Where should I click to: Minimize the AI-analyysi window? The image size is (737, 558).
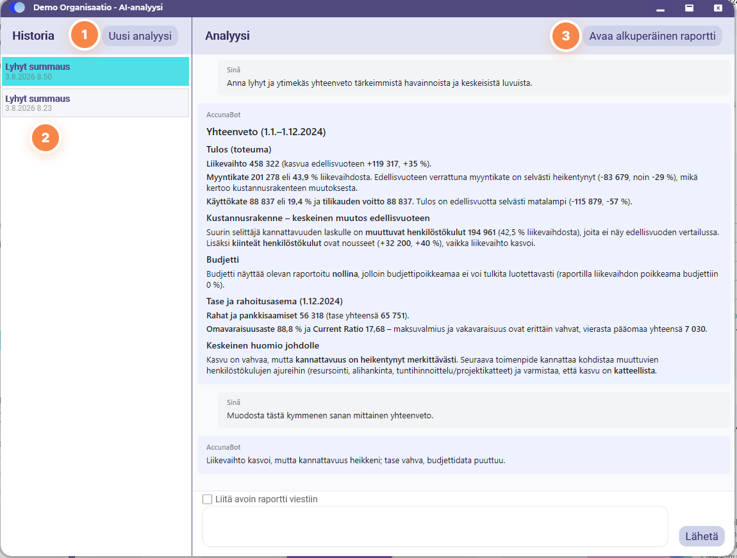point(660,8)
